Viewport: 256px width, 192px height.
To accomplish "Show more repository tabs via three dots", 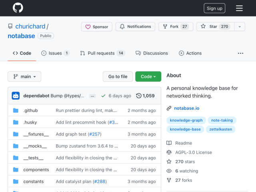I will pos(240,53).
